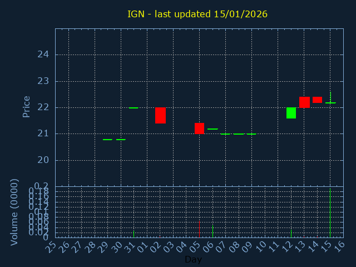Screen dimensions: 356x267
Task: Click the green dash marker on day 31
Action: [x=133, y=108]
